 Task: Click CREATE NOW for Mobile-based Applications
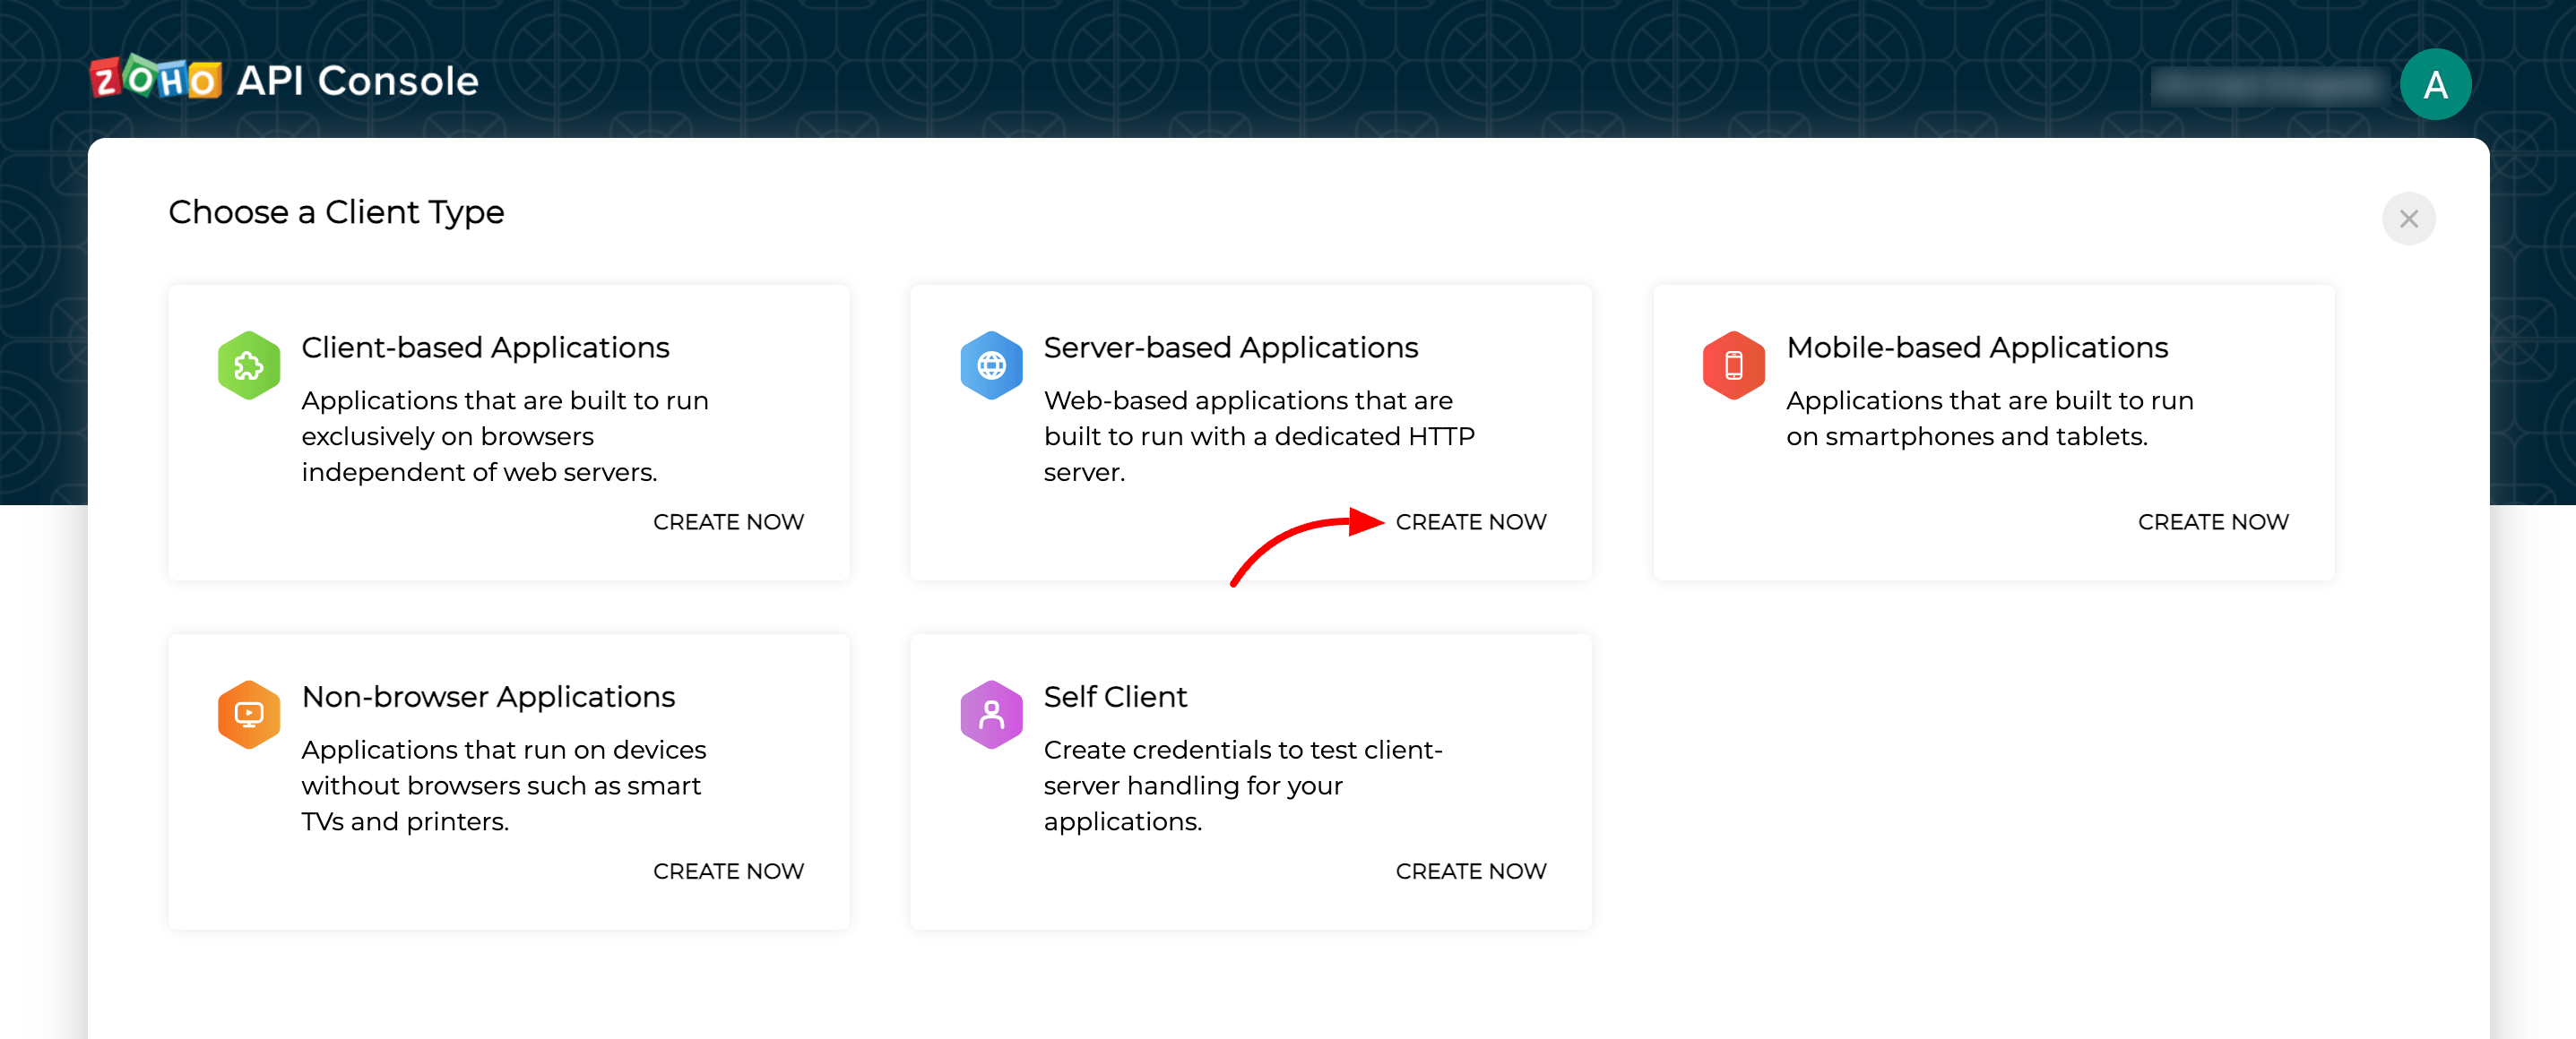pos(2212,521)
